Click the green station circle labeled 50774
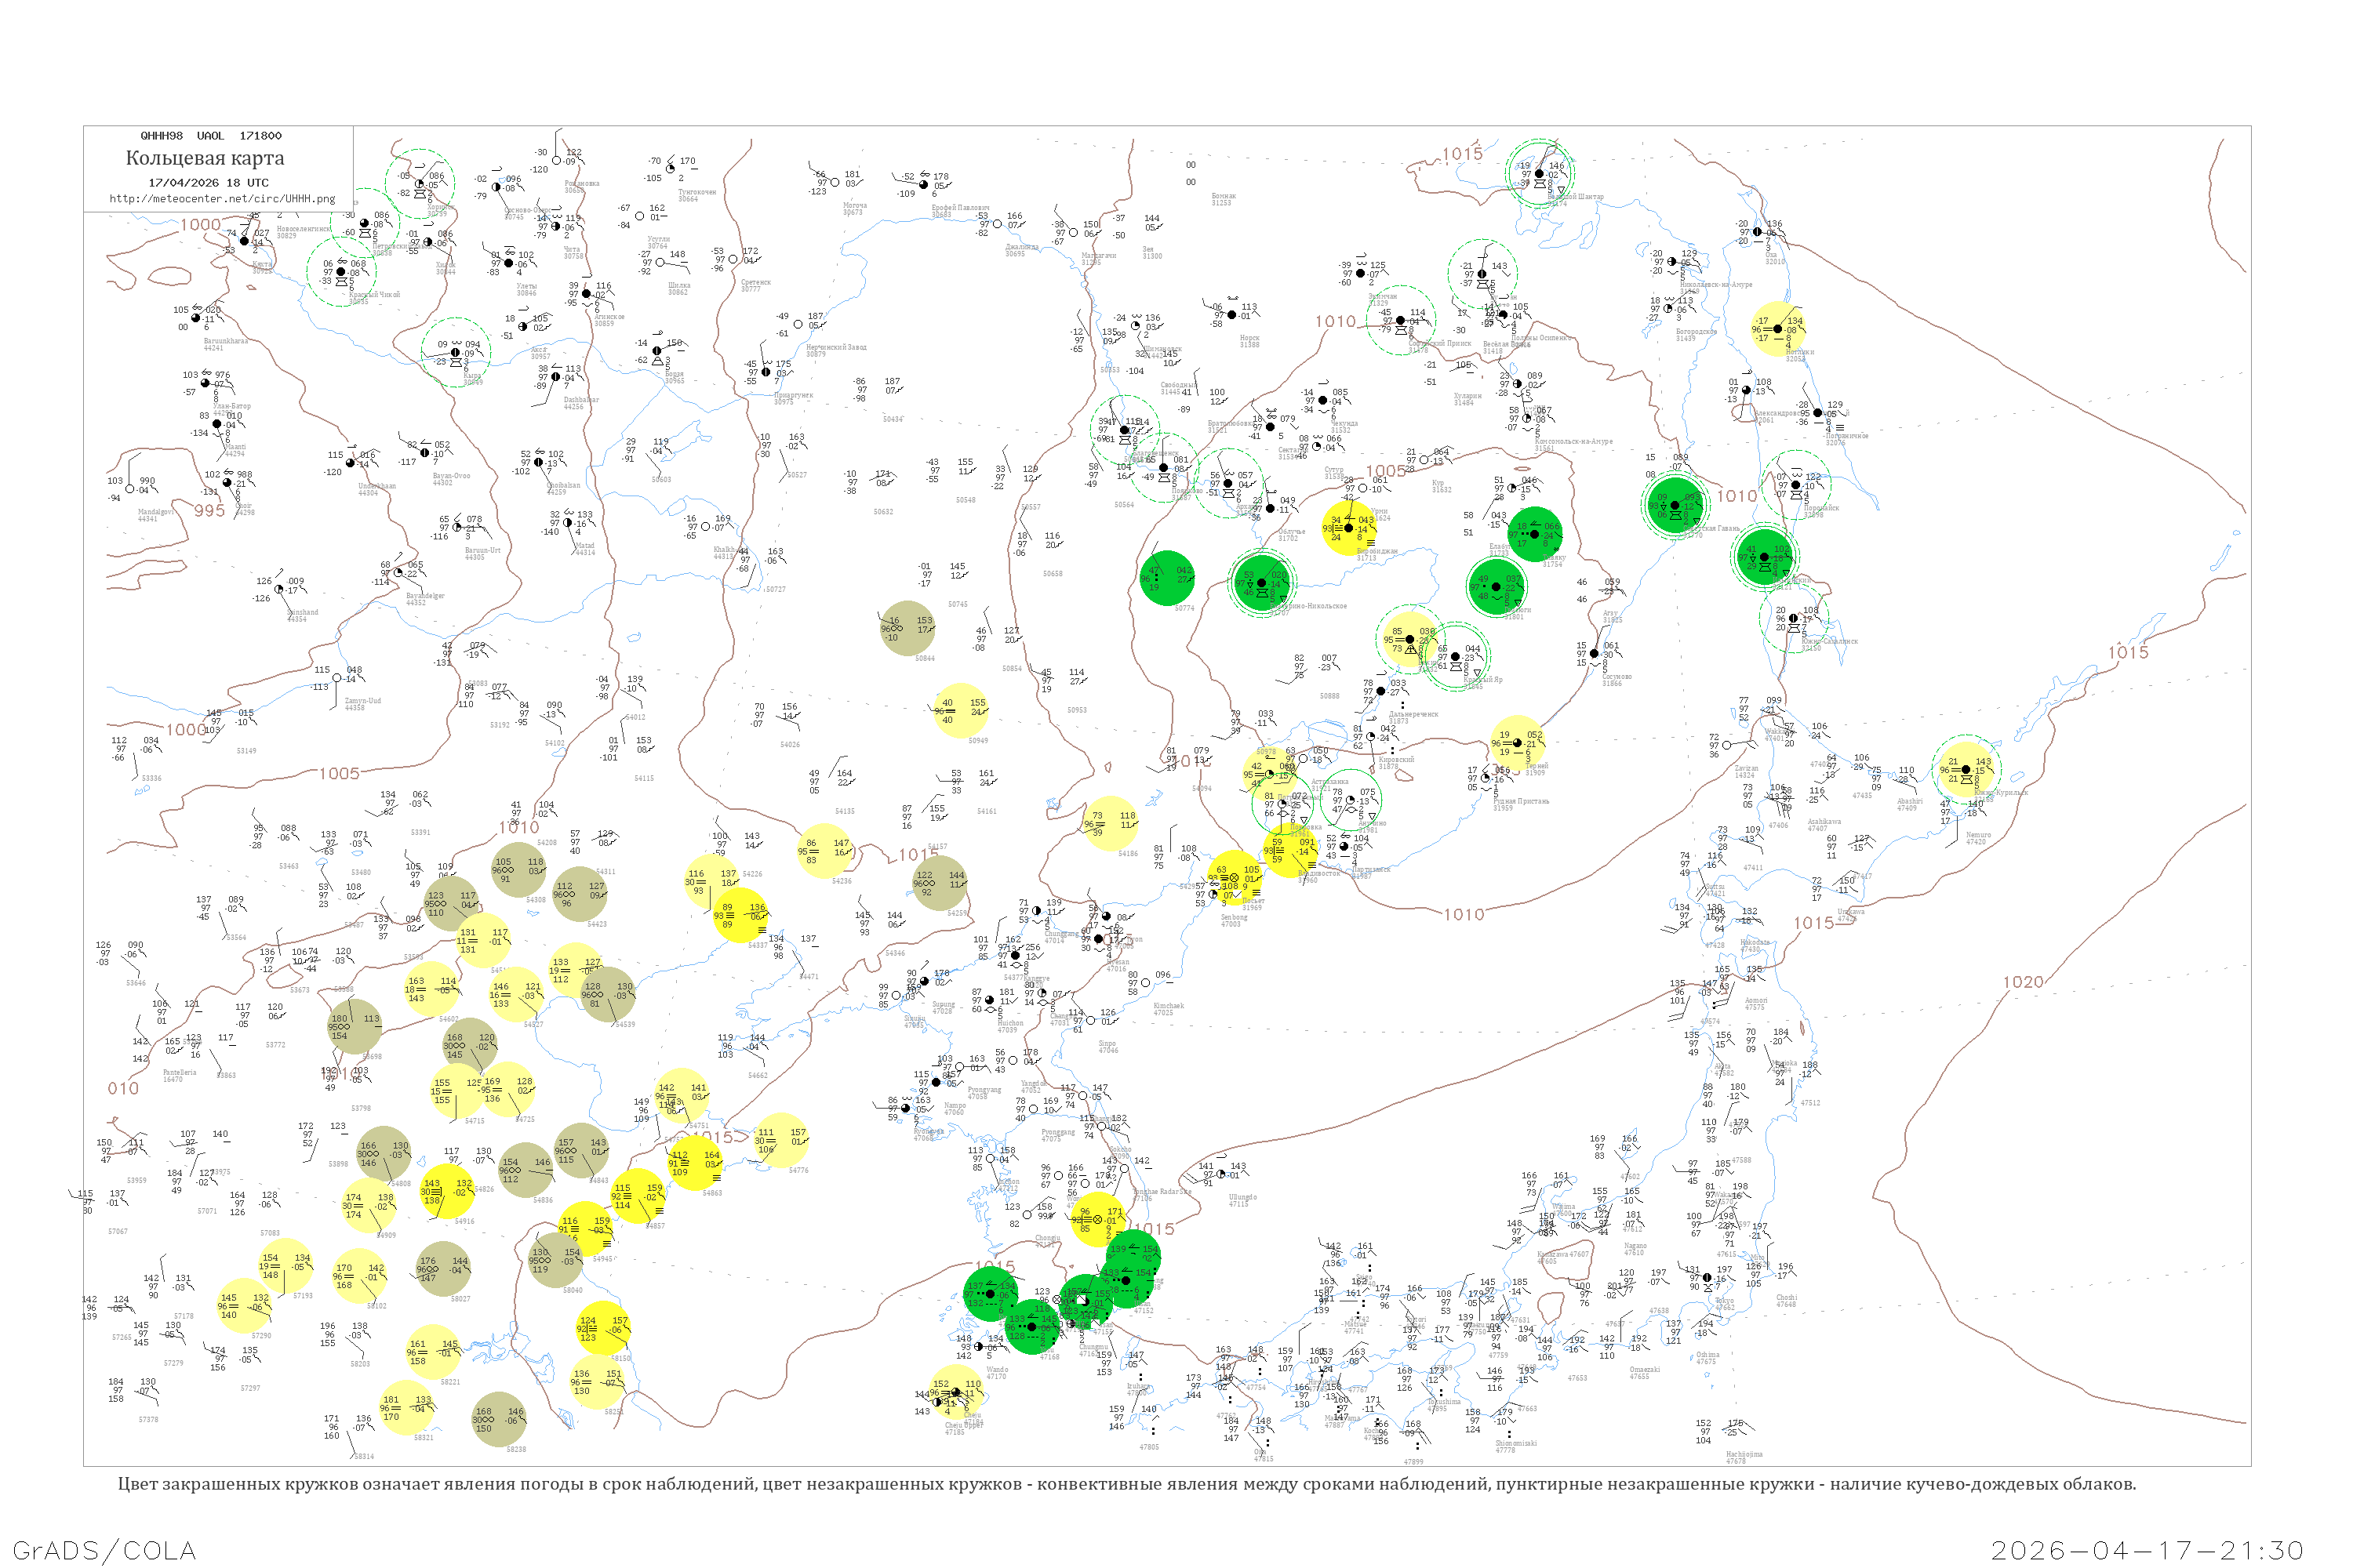The width and height of the screenshot is (2353, 1568). coord(1166,577)
